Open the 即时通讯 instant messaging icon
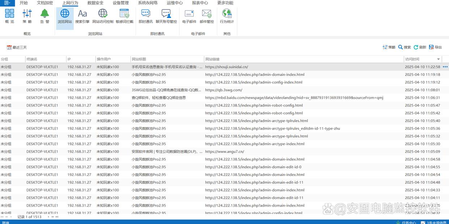The width and height of the screenshot is (449, 224). 146,16
